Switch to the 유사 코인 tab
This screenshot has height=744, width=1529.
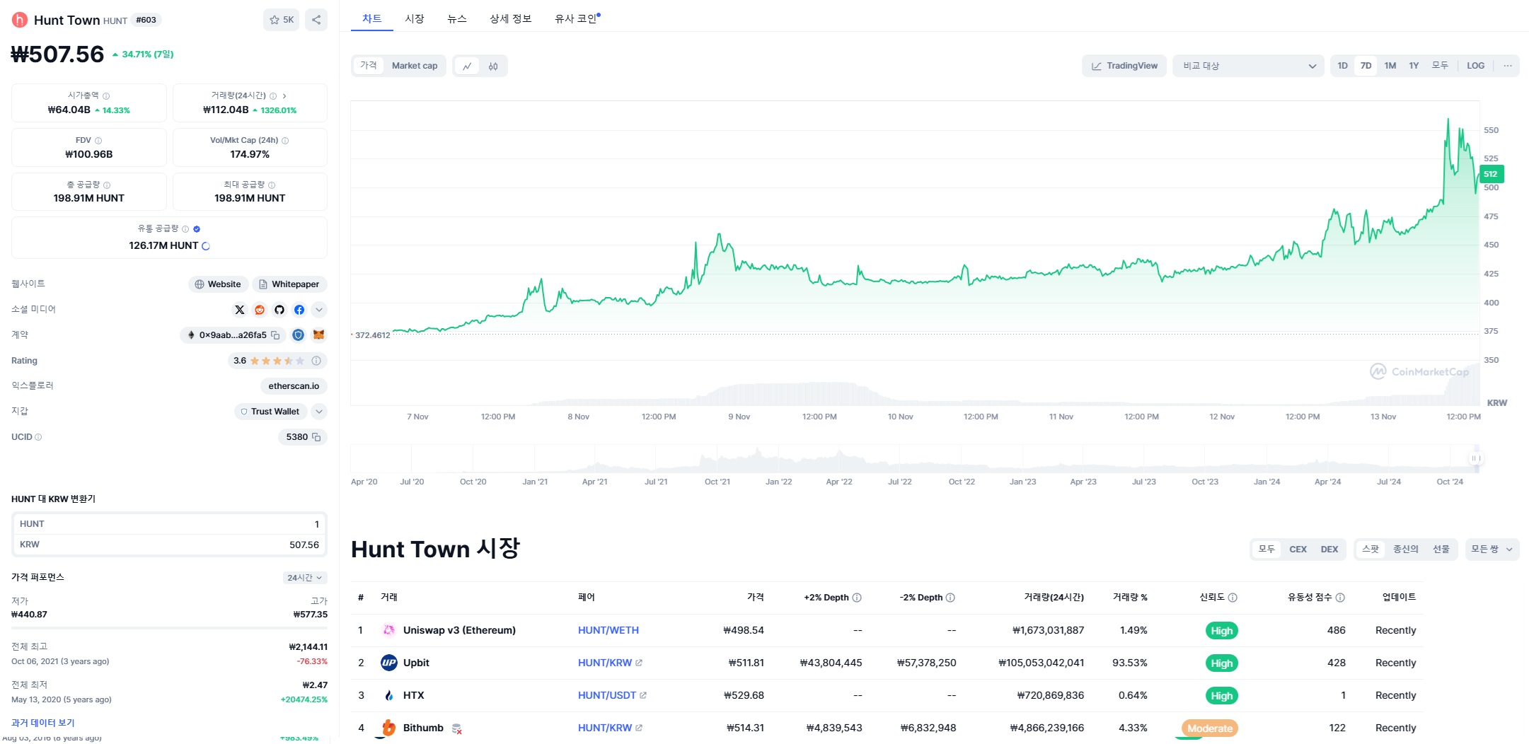577,18
